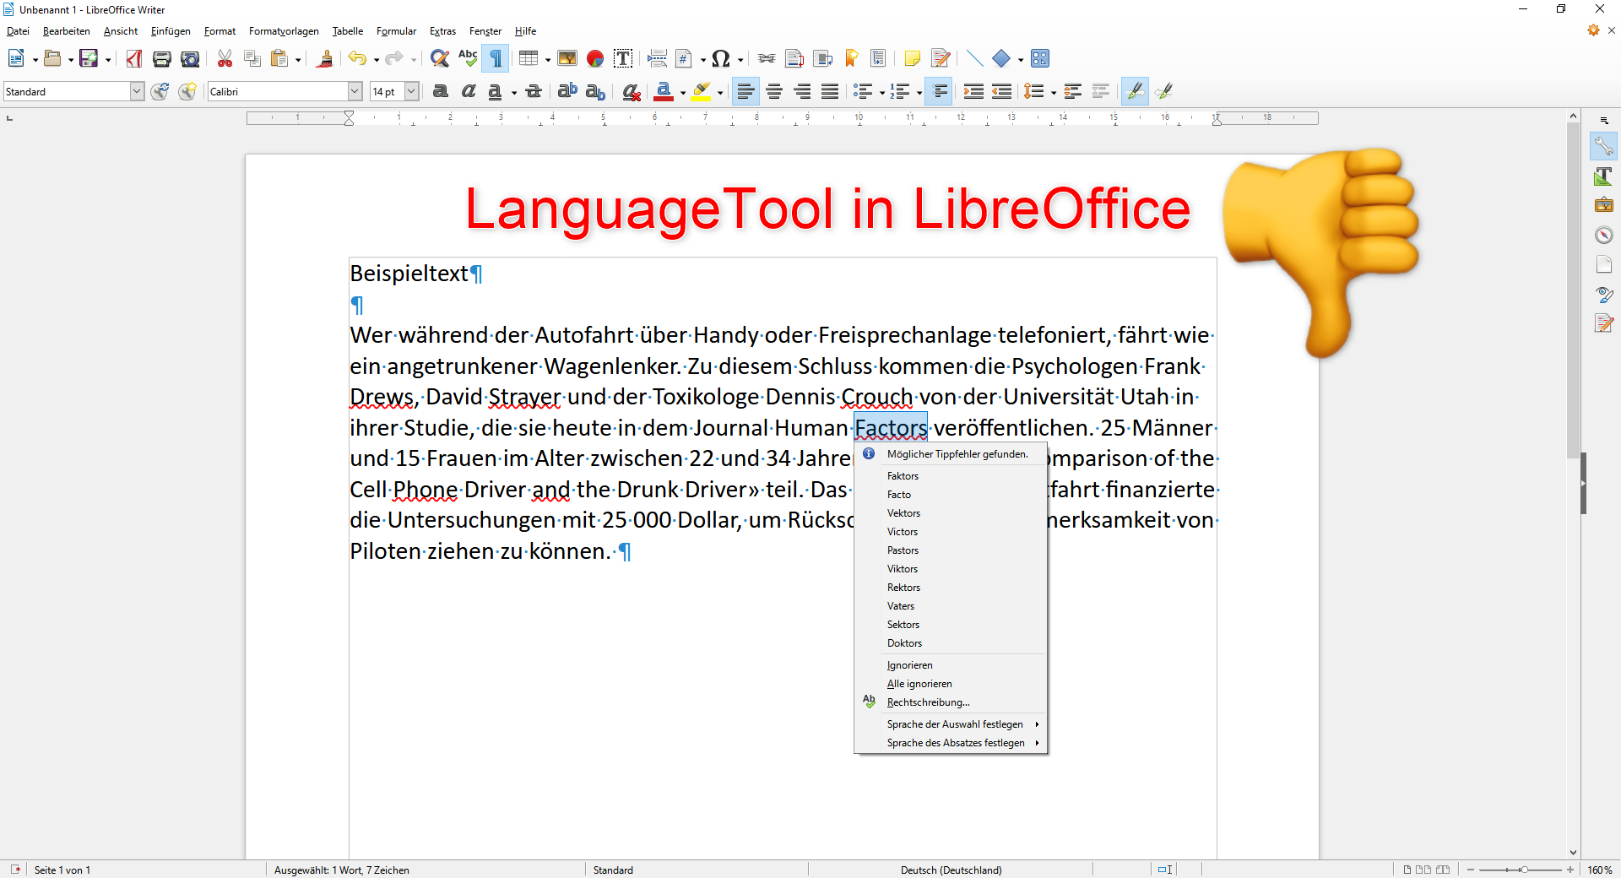Run the Abc spelling check icon

pyautogui.click(x=468, y=58)
